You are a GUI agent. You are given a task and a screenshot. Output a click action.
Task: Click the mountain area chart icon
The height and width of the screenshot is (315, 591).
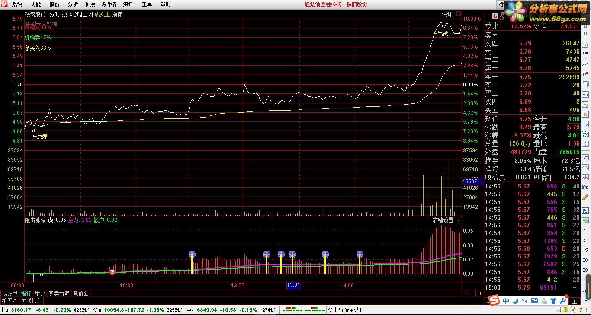pos(585,167)
